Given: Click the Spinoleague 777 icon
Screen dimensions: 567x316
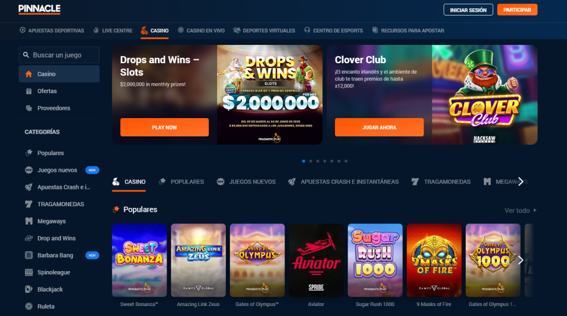Looking at the screenshot, I should click(29, 272).
